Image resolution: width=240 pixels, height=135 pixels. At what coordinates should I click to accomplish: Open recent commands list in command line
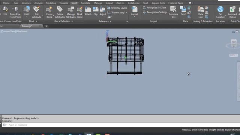pyautogui.click(x=5, y=125)
